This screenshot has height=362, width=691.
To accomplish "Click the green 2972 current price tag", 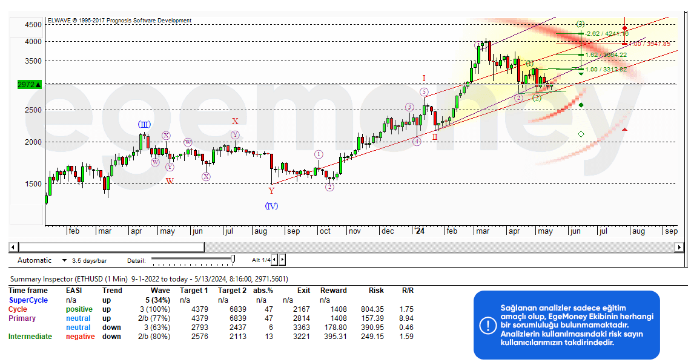I will tap(29, 85).
